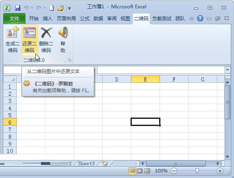The image size is (234, 178).
Task: Click the 100% zoom level button
Action: (x=161, y=171)
